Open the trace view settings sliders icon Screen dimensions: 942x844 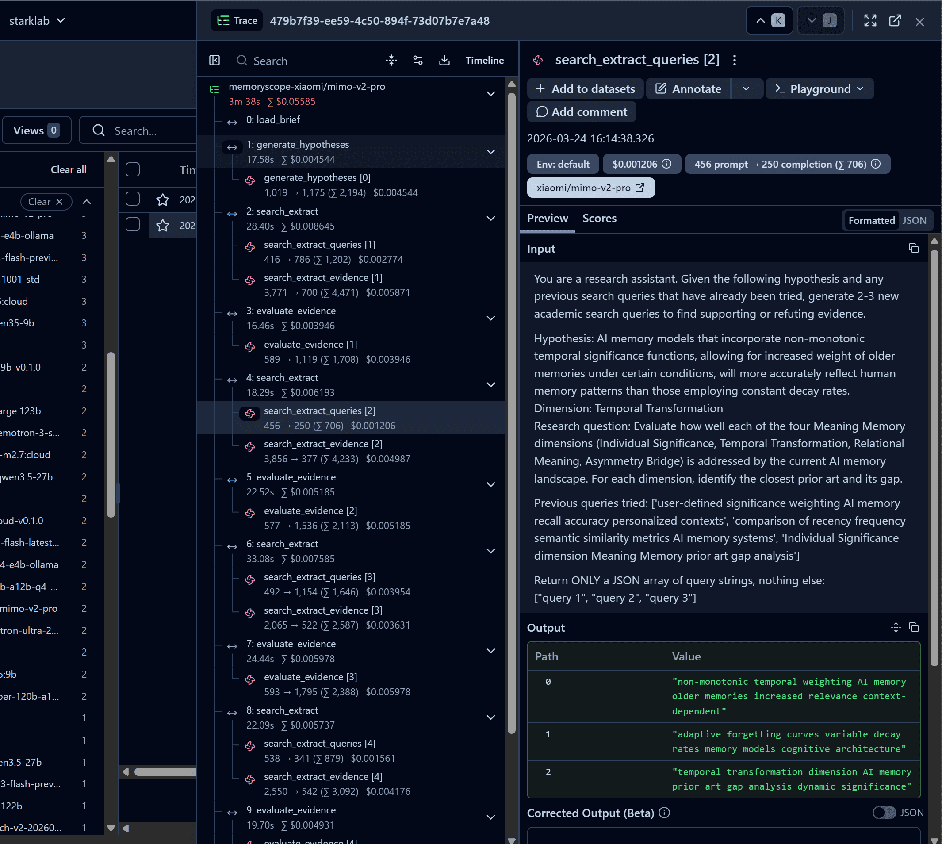coord(417,60)
